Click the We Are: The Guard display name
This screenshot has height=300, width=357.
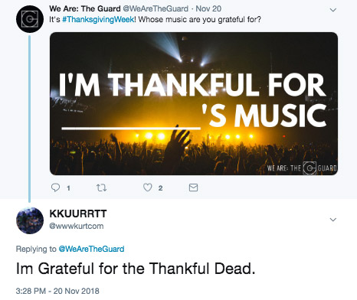point(85,8)
